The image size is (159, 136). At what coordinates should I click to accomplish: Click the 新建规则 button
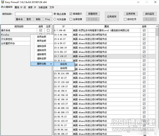(93, 14)
